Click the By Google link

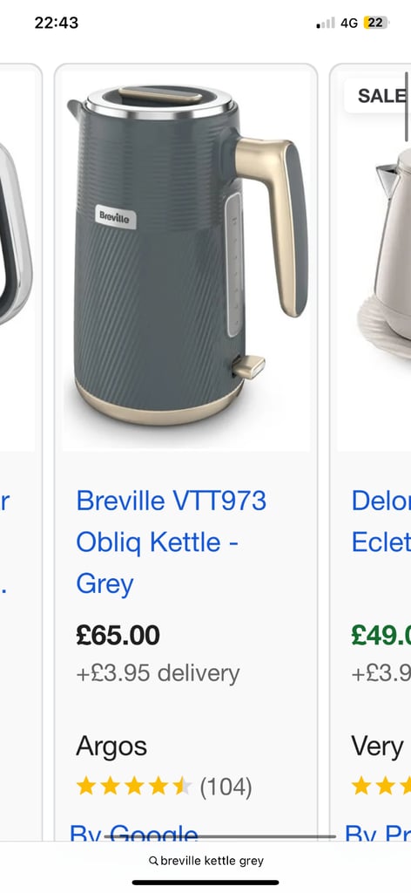[x=134, y=834]
